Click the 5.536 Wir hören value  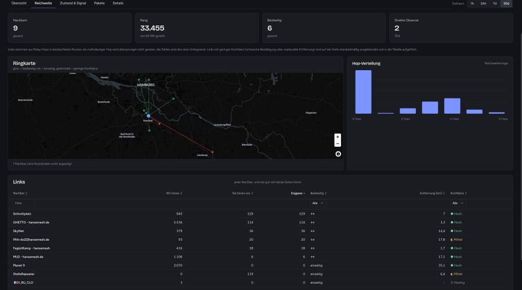coord(178,222)
